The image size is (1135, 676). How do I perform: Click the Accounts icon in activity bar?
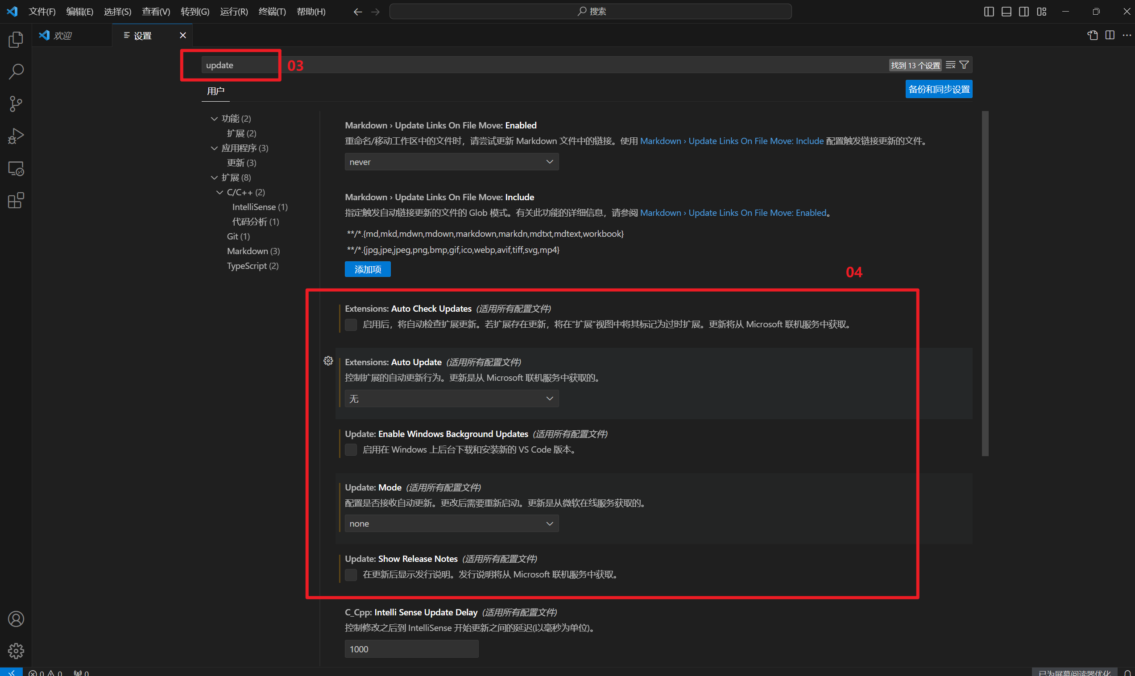[x=16, y=619]
